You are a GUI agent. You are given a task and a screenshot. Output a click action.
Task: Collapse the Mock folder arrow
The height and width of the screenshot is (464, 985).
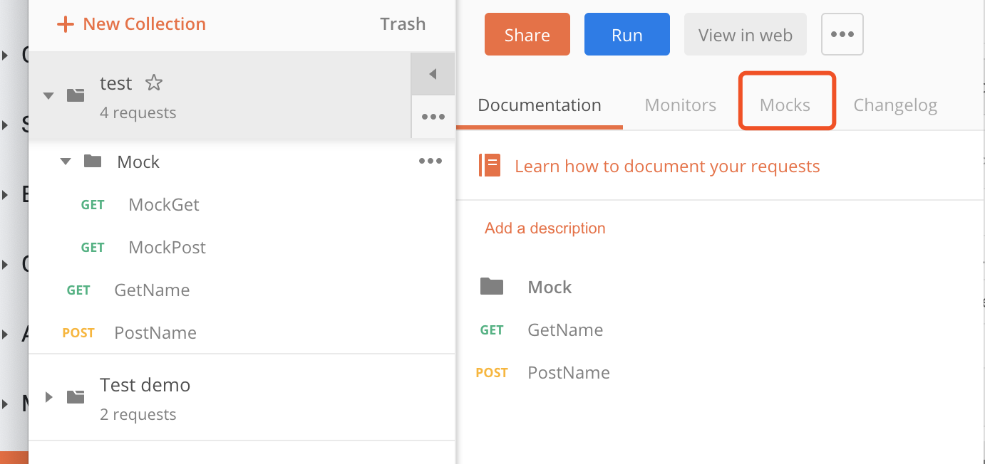[66, 162]
